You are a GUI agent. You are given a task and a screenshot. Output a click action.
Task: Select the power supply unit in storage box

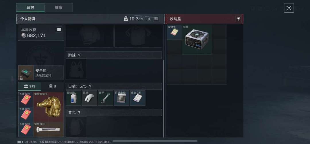click(197, 40)
